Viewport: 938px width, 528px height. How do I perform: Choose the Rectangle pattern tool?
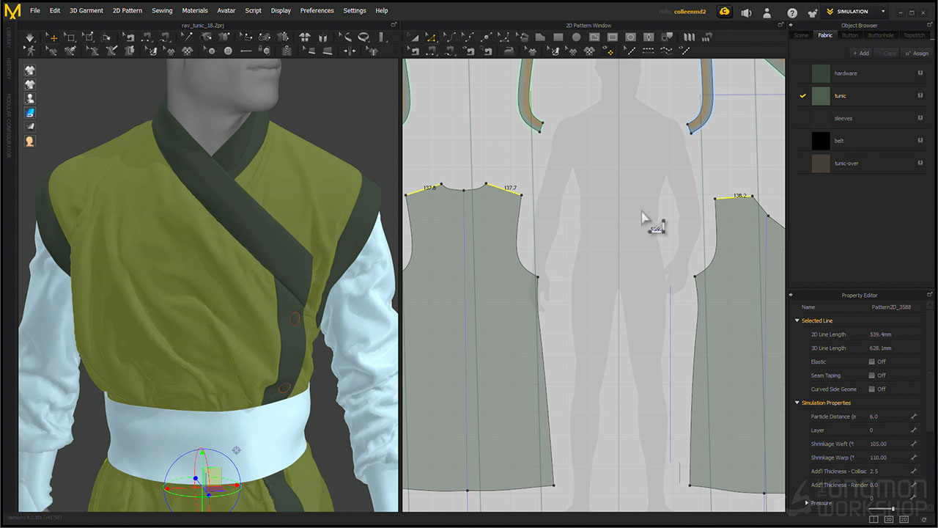(x=558, y=37)
